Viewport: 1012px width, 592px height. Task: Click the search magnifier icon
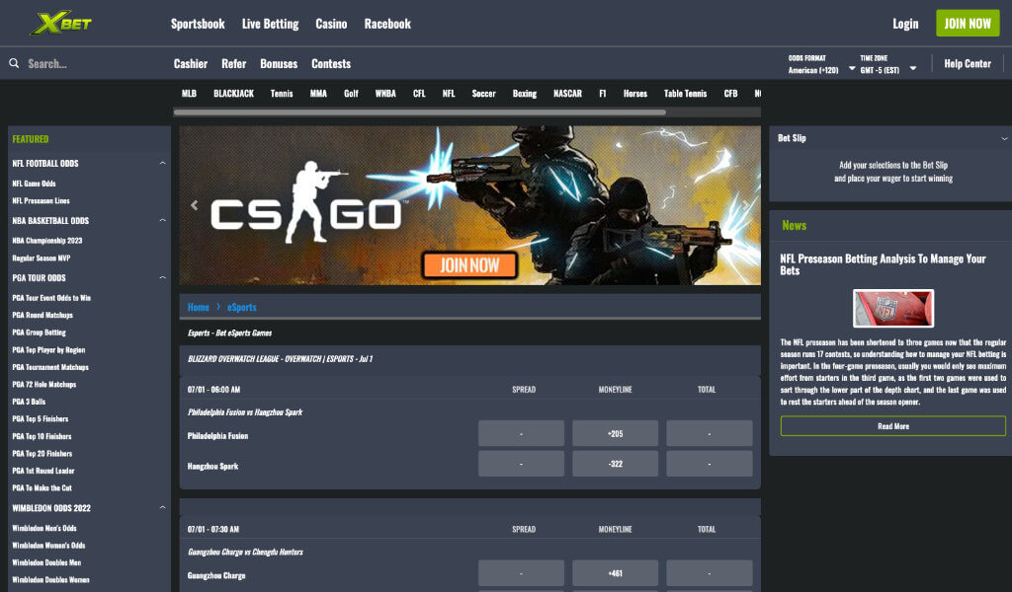(x=14, y=63)
